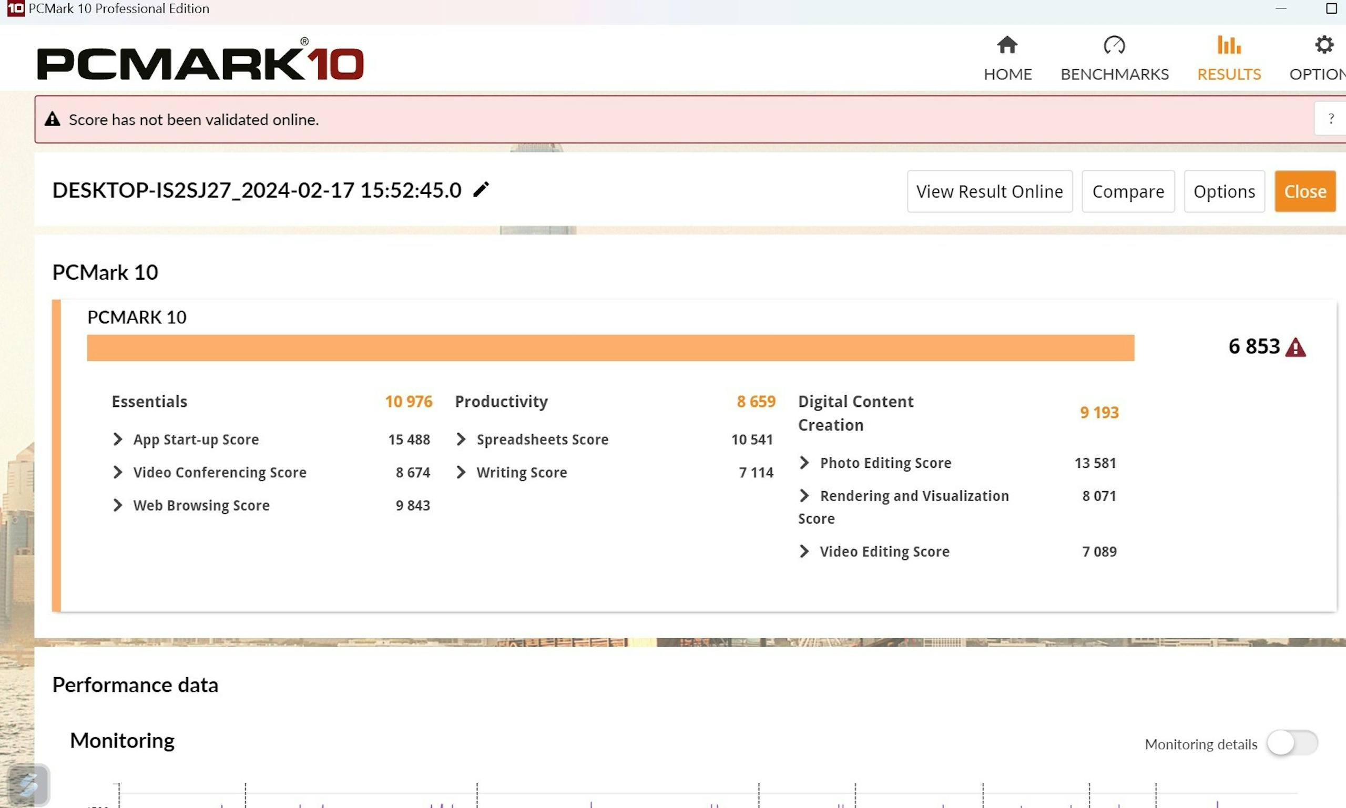Viewport: 1346px width, 808px height.
Task: Click the value 10 541
Action: 752,439
